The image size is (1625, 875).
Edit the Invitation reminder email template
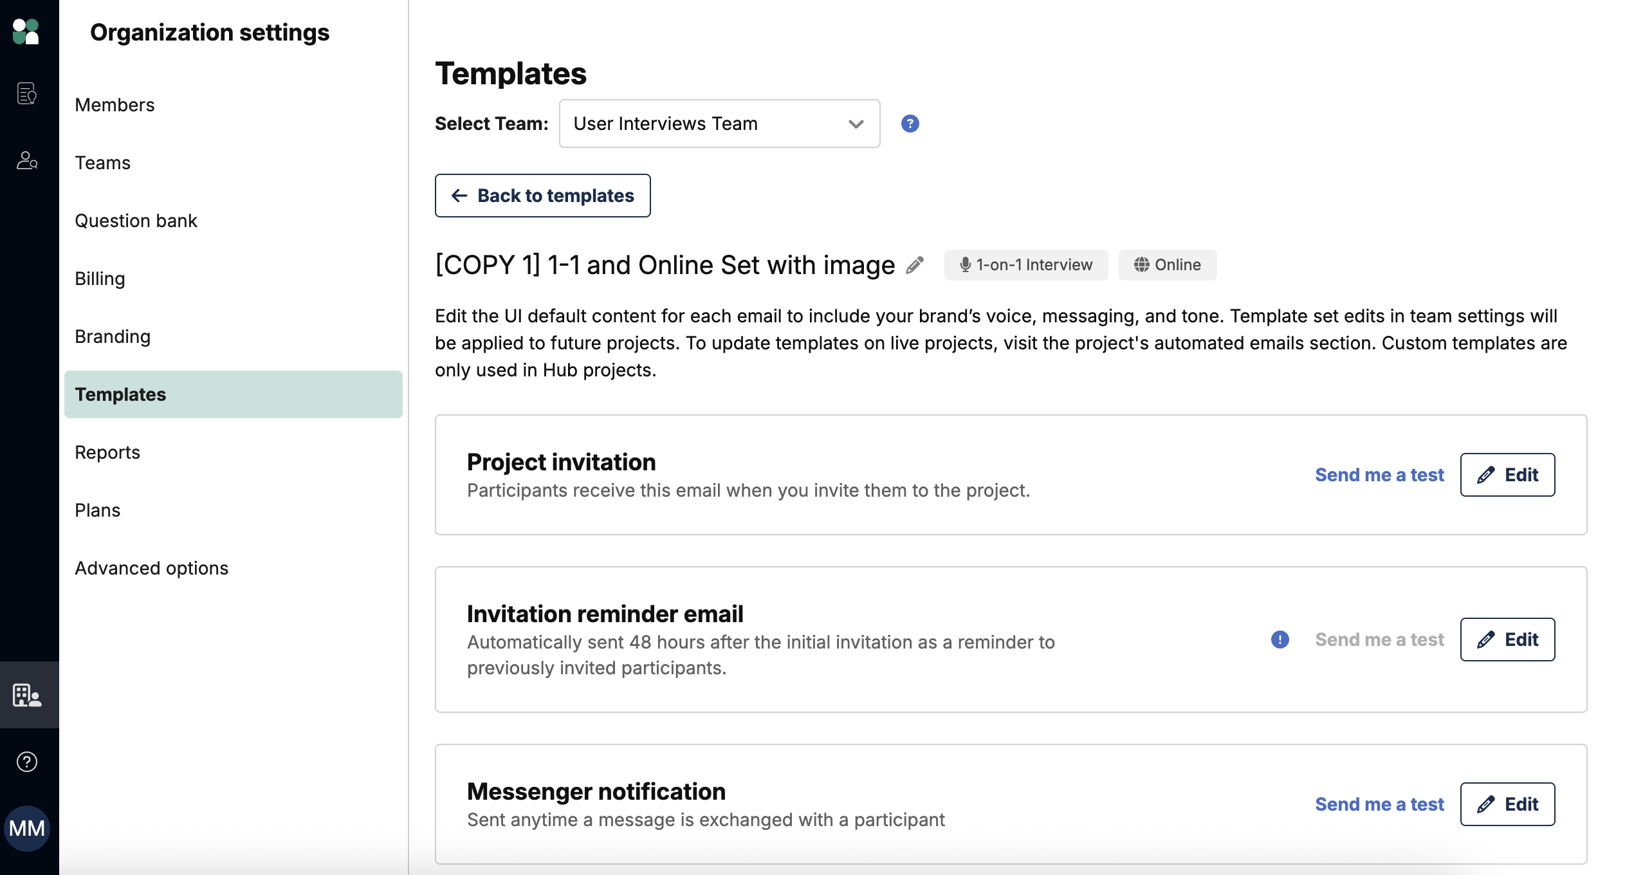tap(1507, 640)
